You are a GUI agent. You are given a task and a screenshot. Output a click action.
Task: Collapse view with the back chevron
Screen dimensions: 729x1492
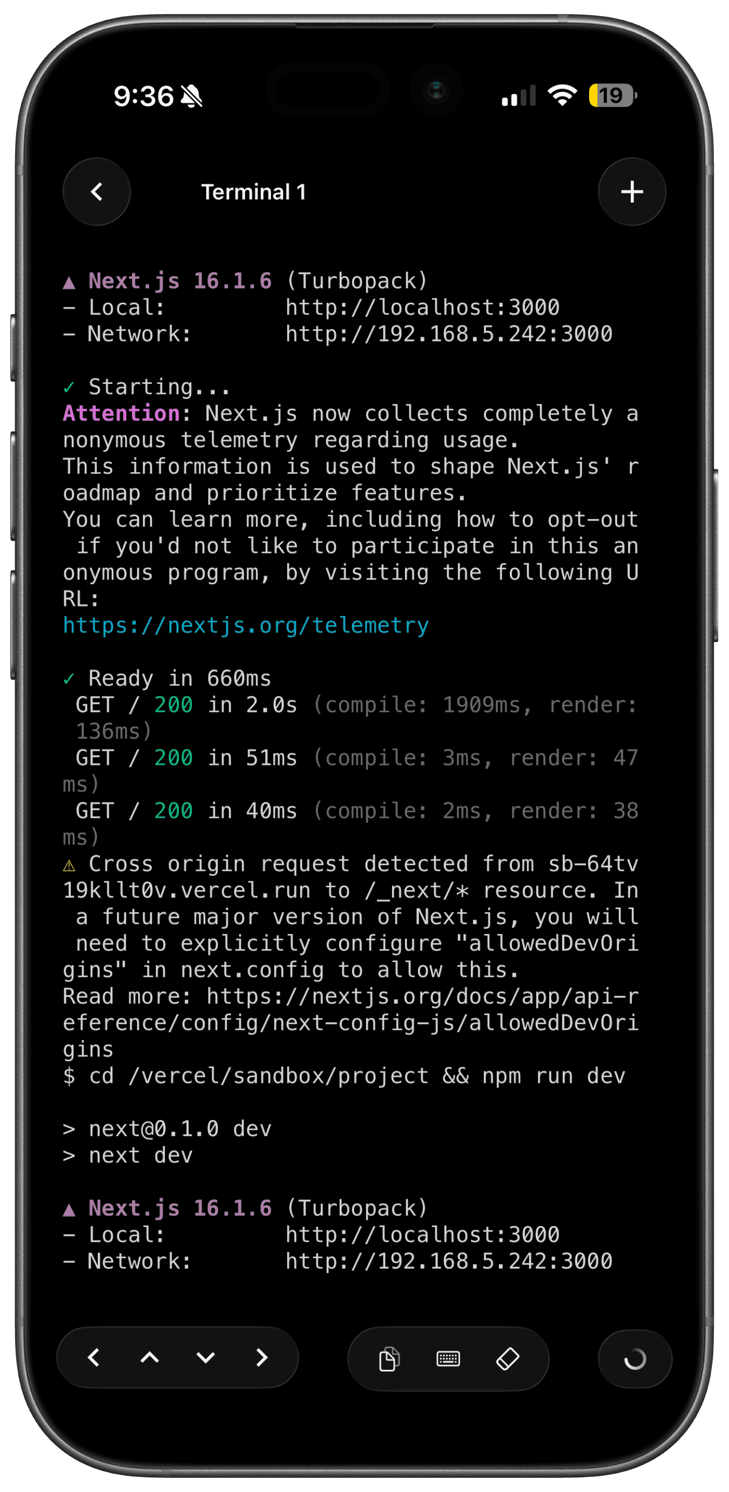97,192
